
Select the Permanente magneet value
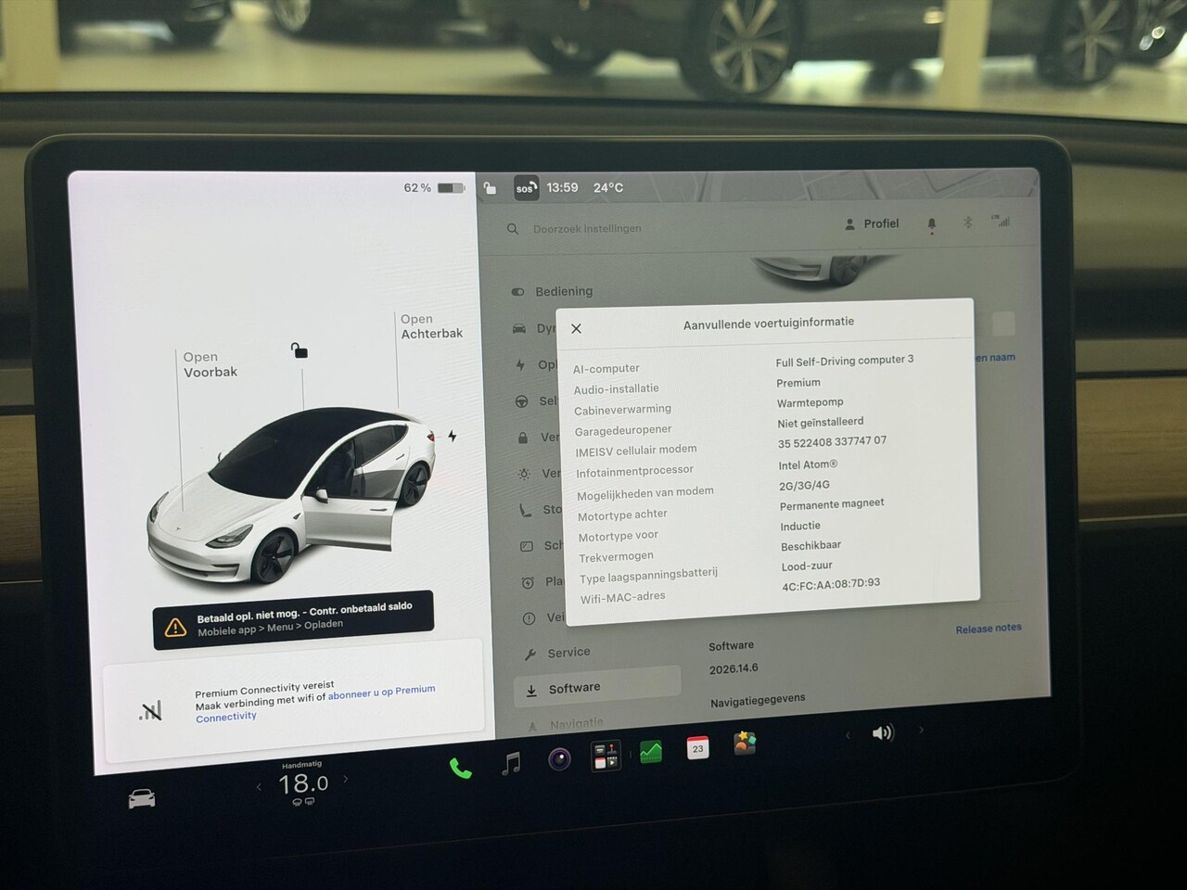832,504
